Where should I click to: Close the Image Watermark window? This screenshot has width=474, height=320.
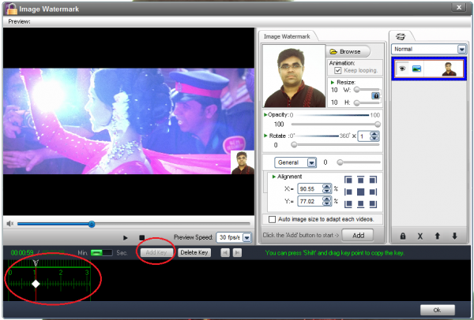[459, 8]
